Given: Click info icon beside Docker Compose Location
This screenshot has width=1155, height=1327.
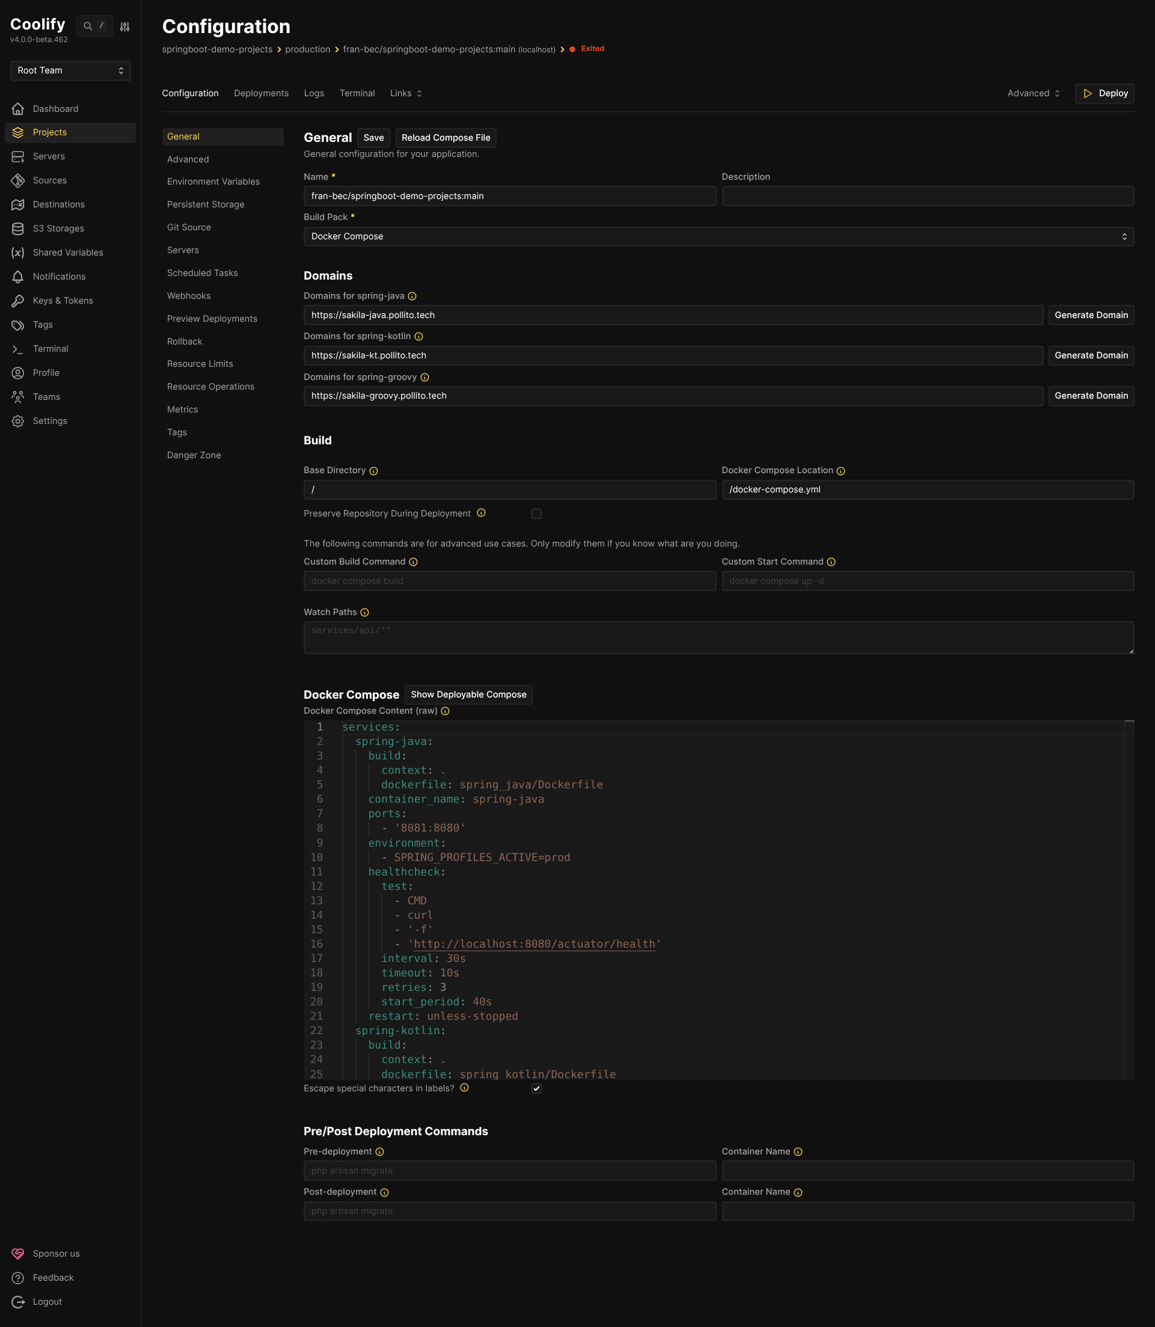Looking at the screenshot, I should pos(841,471).
